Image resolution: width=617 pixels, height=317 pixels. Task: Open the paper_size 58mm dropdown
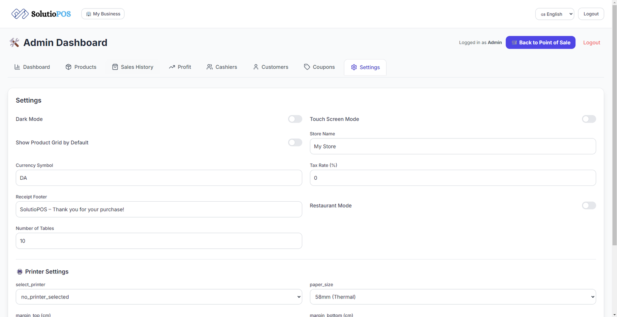point(453,297)
